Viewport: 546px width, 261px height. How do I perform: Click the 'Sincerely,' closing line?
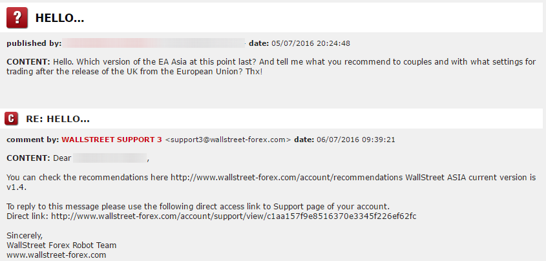pos(25,236)
